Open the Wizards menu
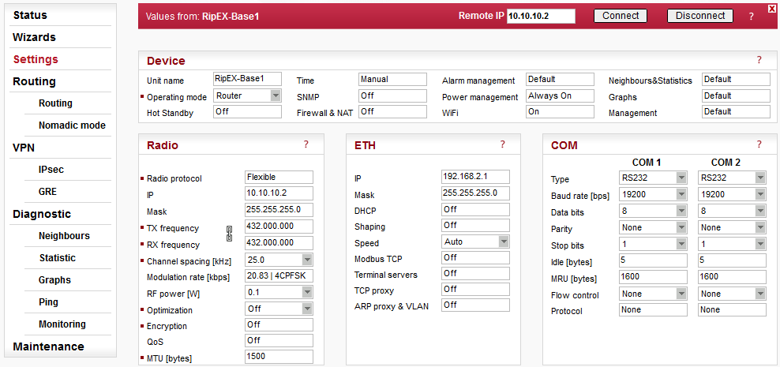This screenshot has width=780, height=367. (34, 37)
